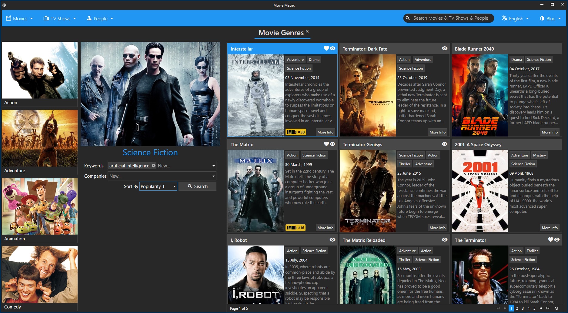Go to page 2 in pagination

[517, 308]
